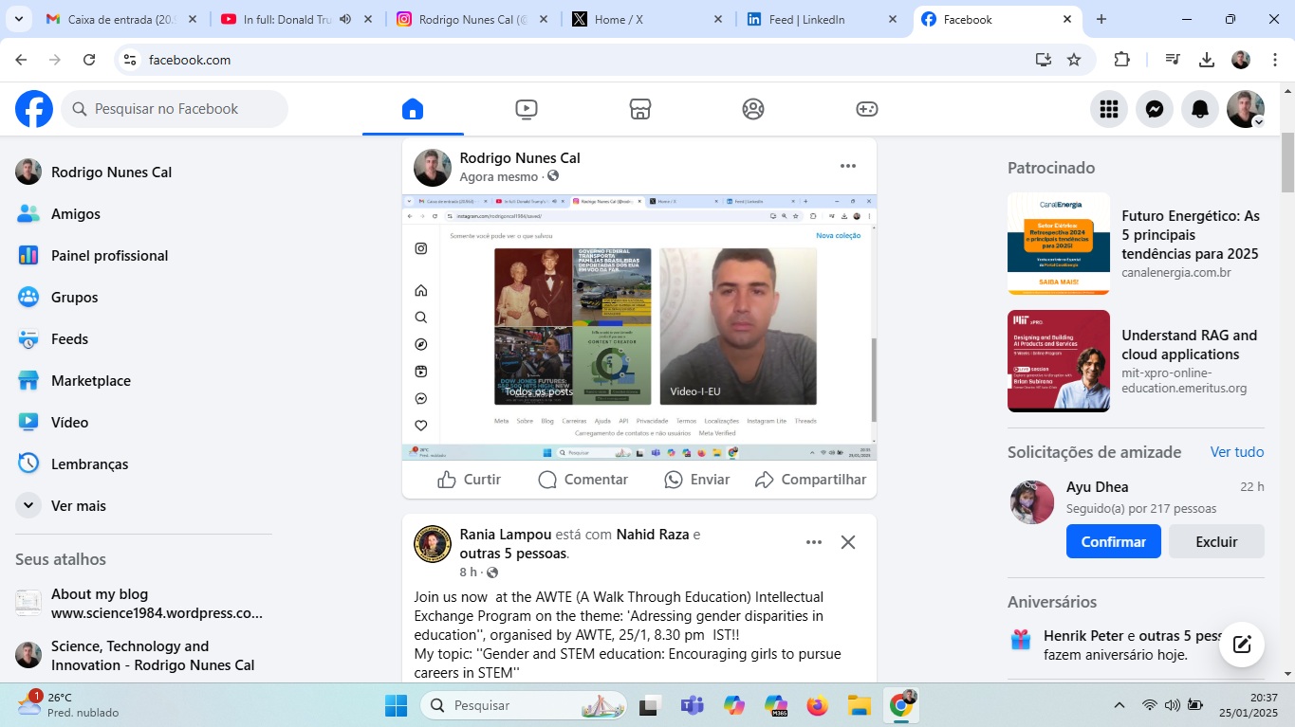
Task: Confirm Ayu Dhea friend request
Action: (1114, 542)
